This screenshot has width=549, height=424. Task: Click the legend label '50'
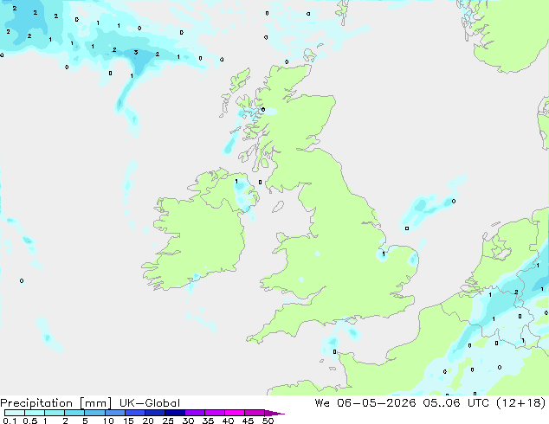pos(268,421)
